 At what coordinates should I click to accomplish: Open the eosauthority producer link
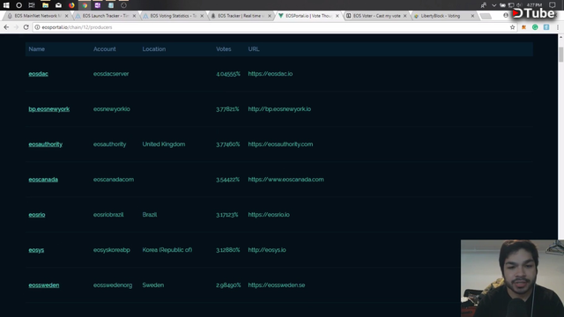[45, 144]
